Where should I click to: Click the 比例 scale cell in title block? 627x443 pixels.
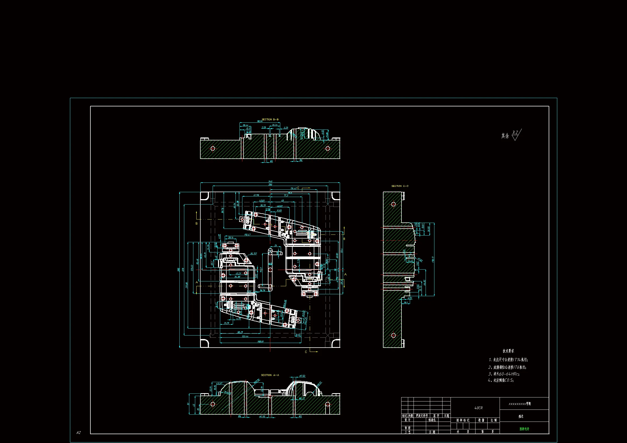pyautogui.click(x=494, y=420)
